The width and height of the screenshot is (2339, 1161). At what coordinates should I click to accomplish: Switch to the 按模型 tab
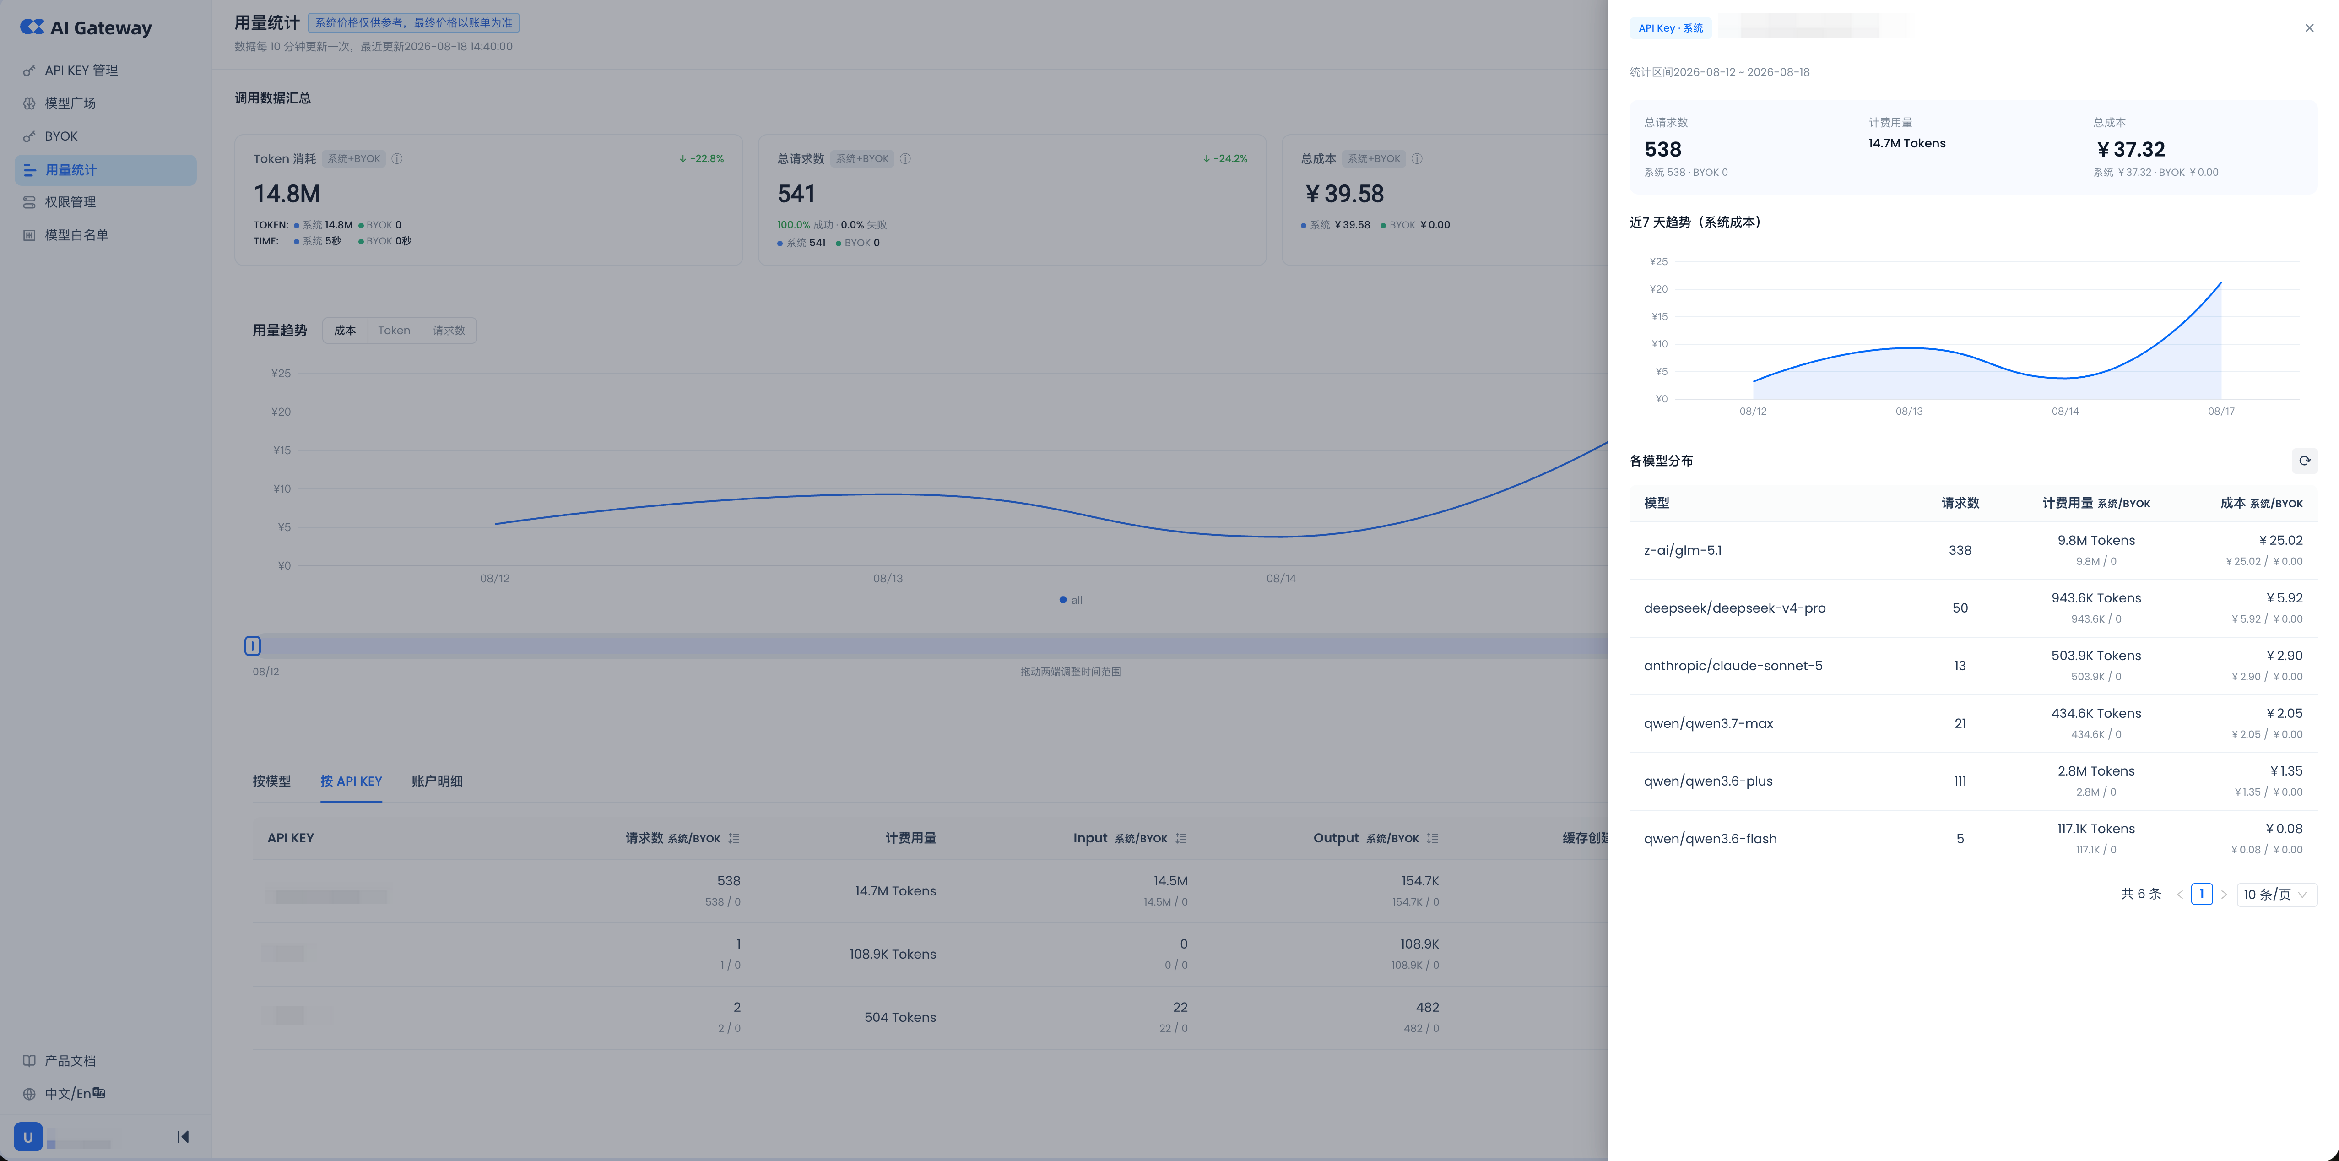click(x=271, y=781)
